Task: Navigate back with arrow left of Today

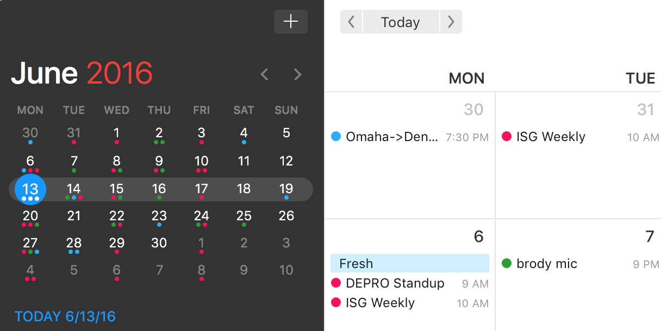Action: [x=351, y=22]
